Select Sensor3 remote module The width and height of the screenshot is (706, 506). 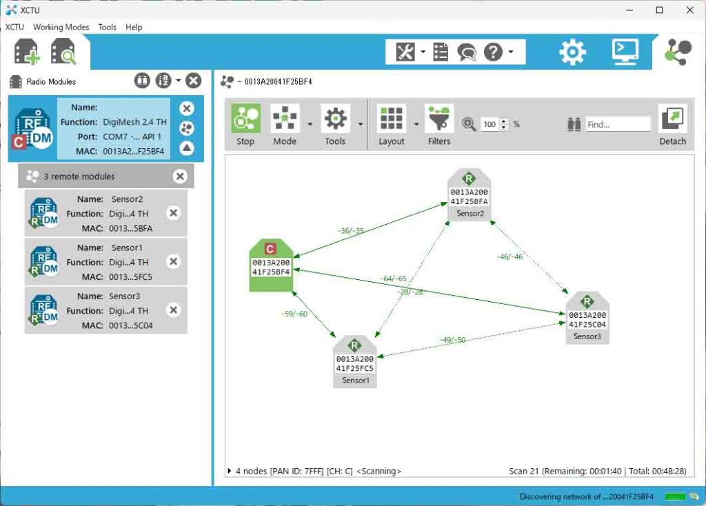(105, 310)
